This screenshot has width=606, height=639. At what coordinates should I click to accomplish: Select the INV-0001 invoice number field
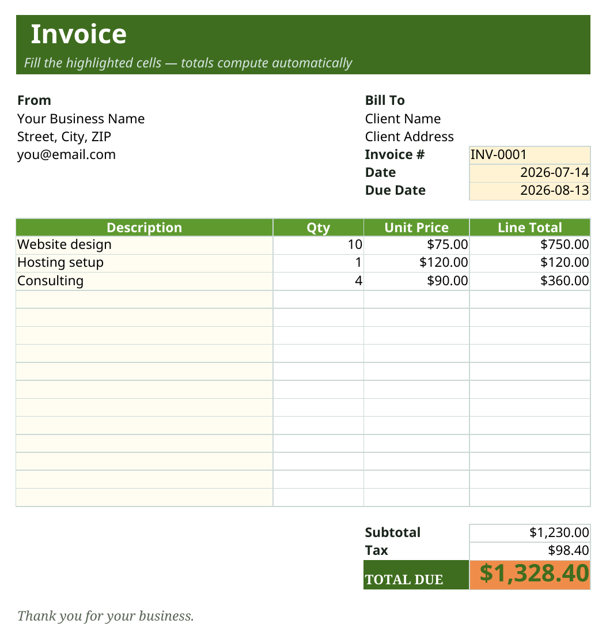[x=530, y=155]
